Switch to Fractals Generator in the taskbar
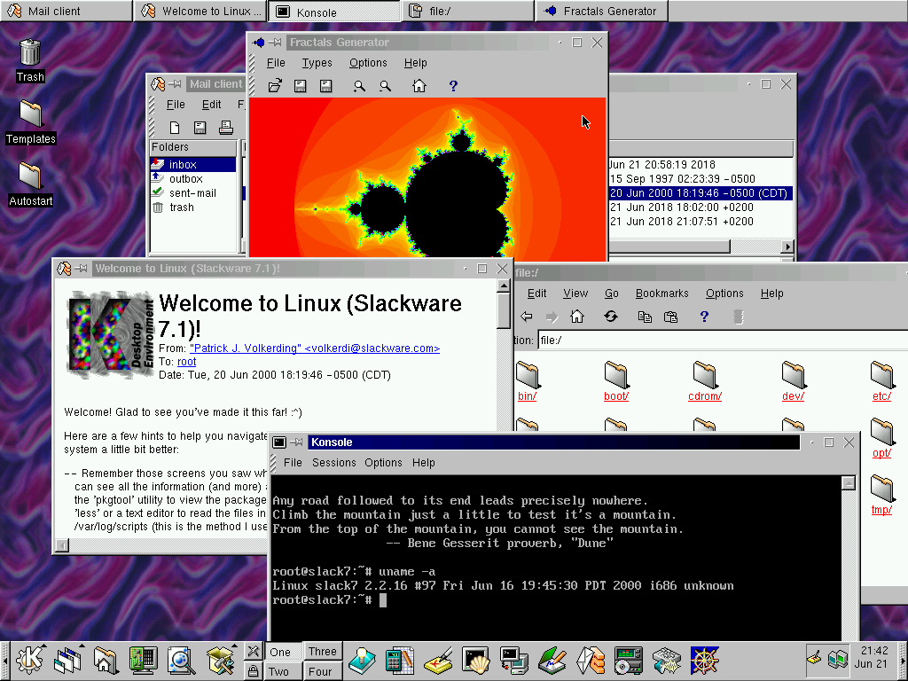 pos(601,12)
